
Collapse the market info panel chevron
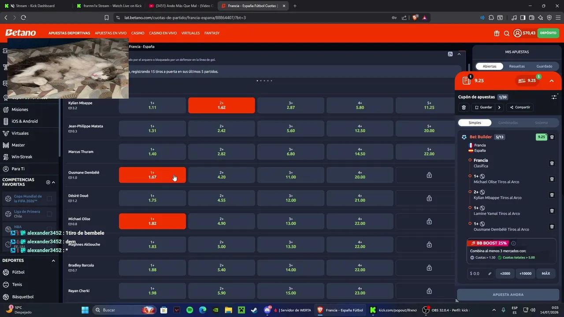pos(459,54)
